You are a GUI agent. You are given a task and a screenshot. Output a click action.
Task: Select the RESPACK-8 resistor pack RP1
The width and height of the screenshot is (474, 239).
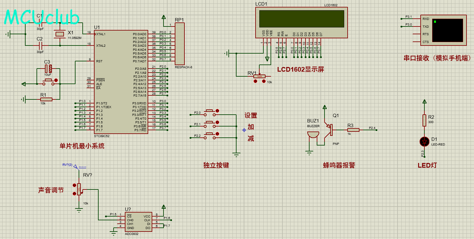coord(180,43)
